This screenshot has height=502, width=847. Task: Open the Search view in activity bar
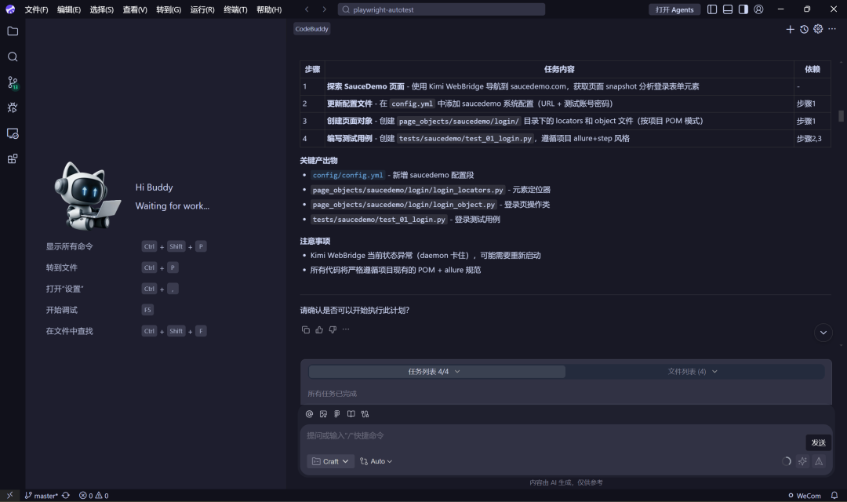13,56
